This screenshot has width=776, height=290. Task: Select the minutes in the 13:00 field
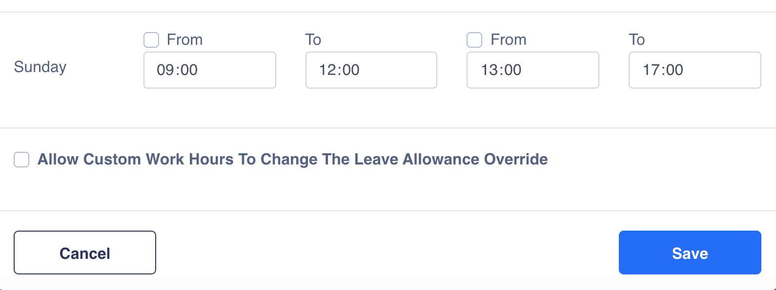tap(513, 70)
